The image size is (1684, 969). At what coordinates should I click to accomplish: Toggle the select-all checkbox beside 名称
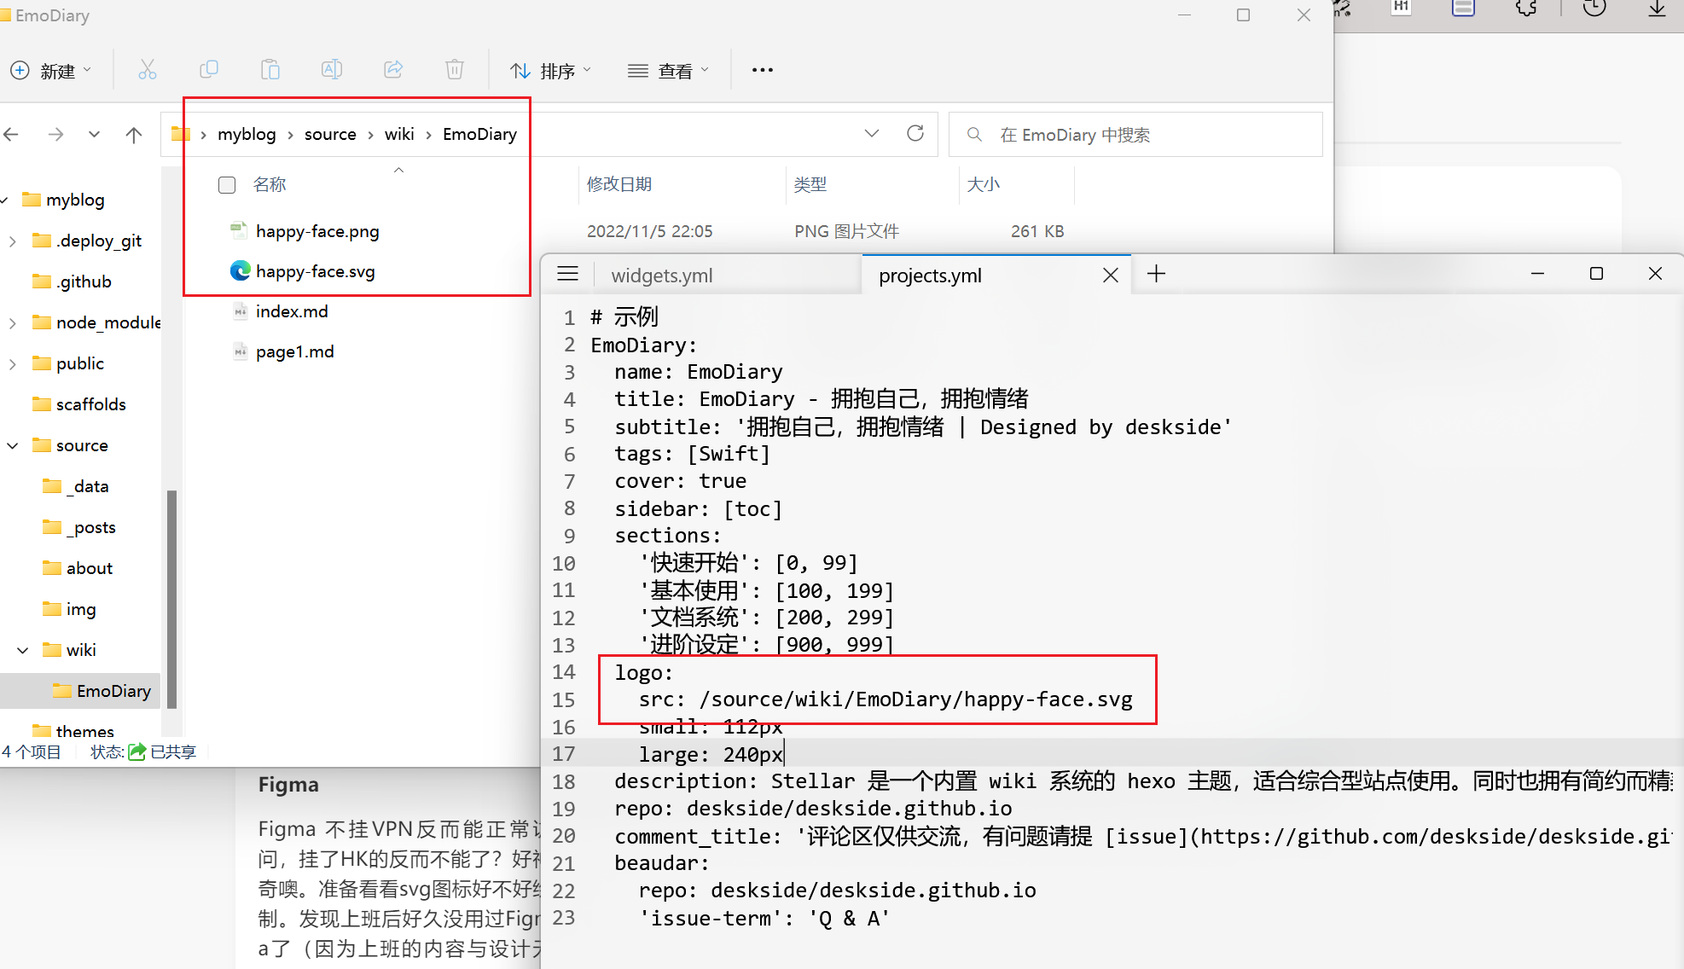[x=227, y=185]
